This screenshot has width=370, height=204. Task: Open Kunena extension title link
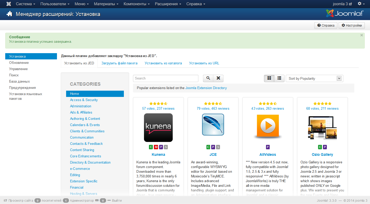[x=158, y=154]
